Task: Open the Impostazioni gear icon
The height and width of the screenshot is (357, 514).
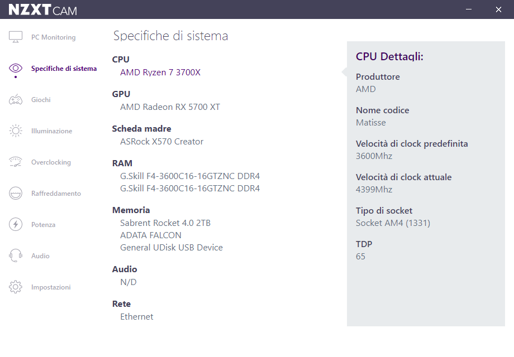Action: click(16, 287)
